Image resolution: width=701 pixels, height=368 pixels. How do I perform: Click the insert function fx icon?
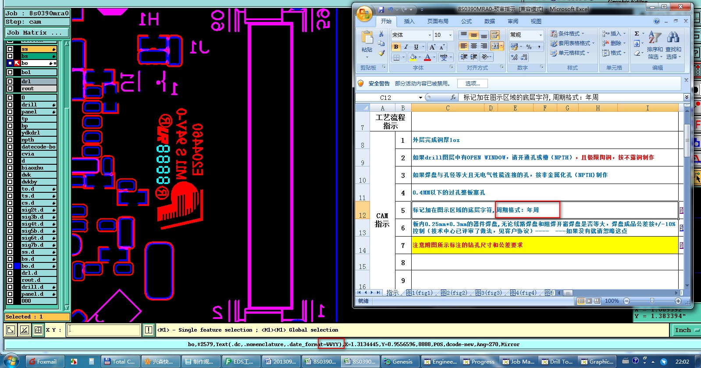pos(453,97)
